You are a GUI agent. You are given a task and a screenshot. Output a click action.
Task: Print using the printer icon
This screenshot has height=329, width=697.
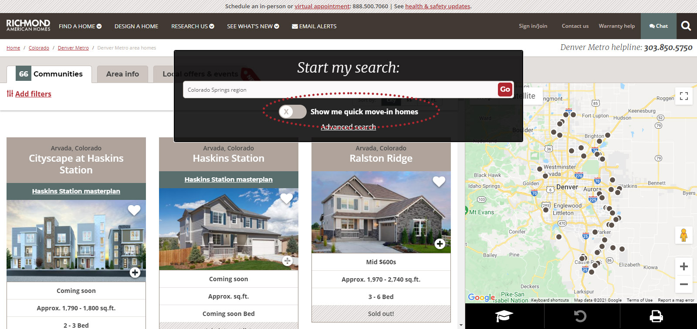pyautogui.click(x=656, y=316)
